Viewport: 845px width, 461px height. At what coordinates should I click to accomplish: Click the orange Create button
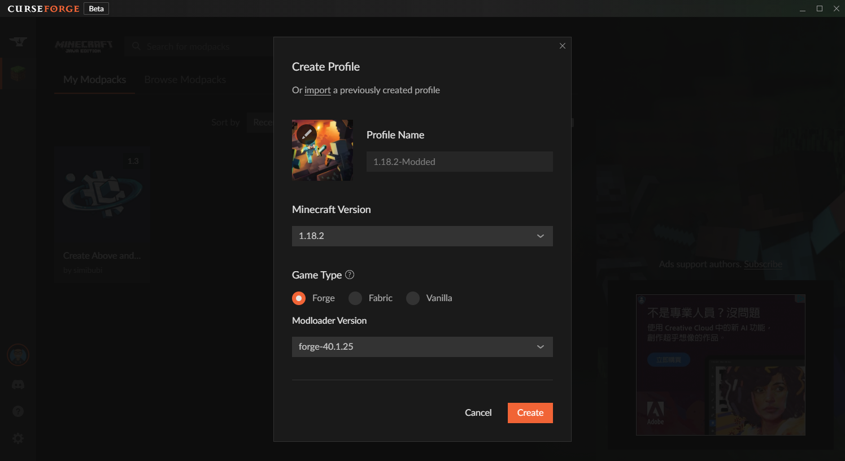(530, 413)
